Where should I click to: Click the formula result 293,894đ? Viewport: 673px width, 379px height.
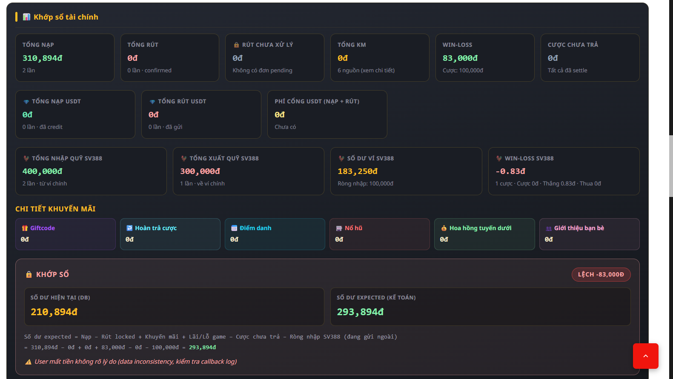(x=203, y=348)
